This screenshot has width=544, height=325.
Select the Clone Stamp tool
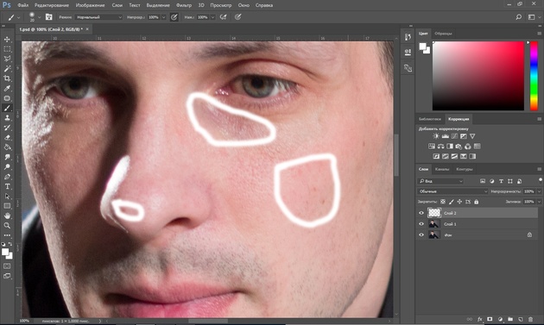[7, 118]
